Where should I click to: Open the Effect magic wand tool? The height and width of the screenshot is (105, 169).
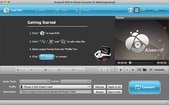click(x=34, y=10)
